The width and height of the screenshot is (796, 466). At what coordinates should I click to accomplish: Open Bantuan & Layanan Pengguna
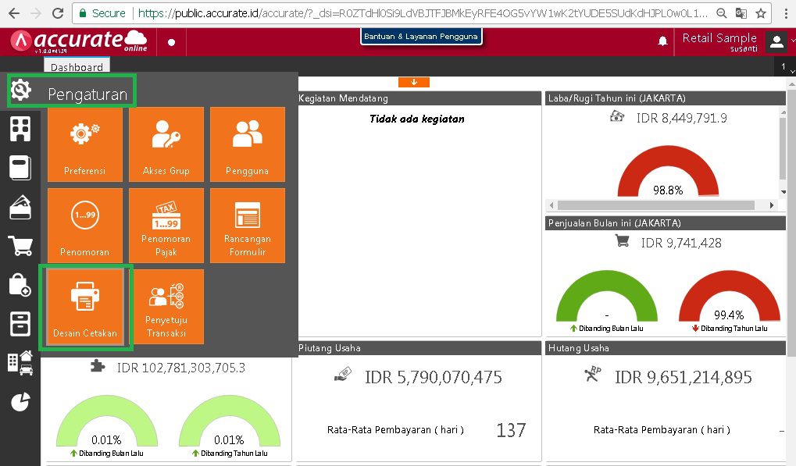click(421, 36)
